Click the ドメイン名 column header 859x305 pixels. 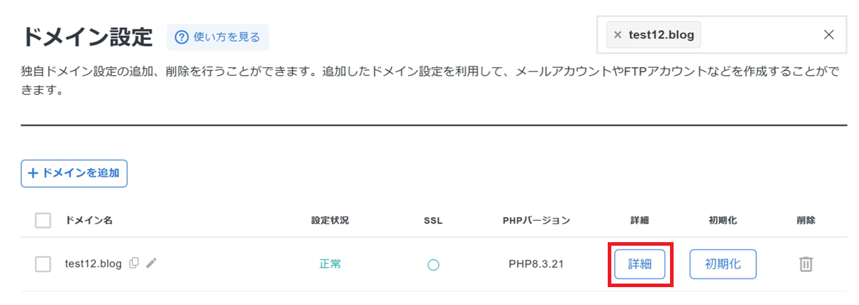click(89, 220)
